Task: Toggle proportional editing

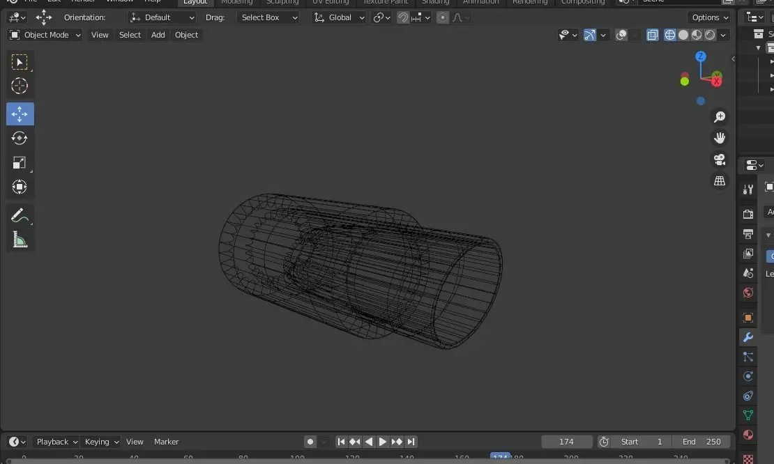Action: 443,17
